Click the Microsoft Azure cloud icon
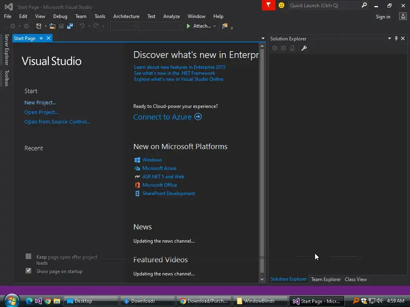 137,168
